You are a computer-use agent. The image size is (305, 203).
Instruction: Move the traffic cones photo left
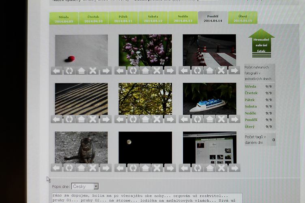185,71
